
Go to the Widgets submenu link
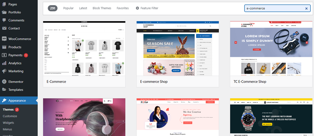pos(8,122)
